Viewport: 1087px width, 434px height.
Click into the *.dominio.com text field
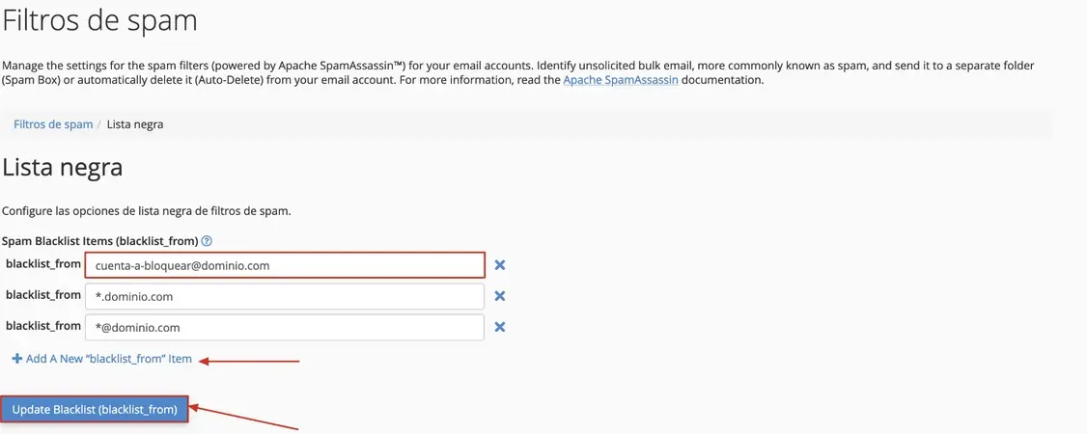pos(285,296)
